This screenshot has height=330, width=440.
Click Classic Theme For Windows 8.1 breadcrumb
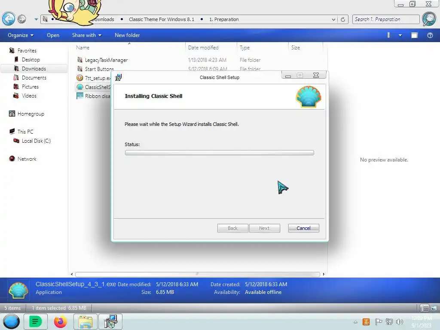[162, 19]
